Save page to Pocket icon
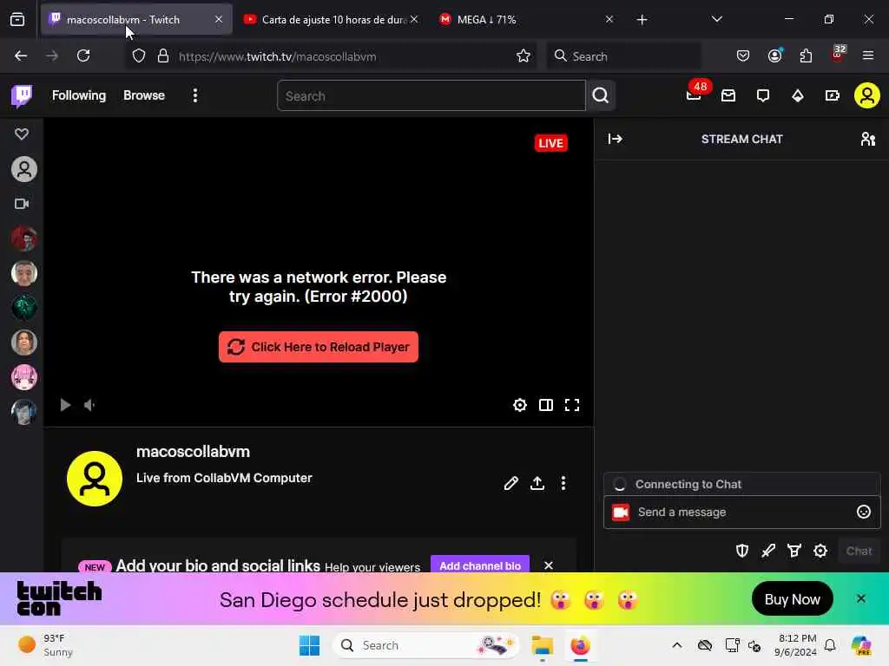This screenshot has width=889, height=666. pyautogui.click(x=743, y=55)
